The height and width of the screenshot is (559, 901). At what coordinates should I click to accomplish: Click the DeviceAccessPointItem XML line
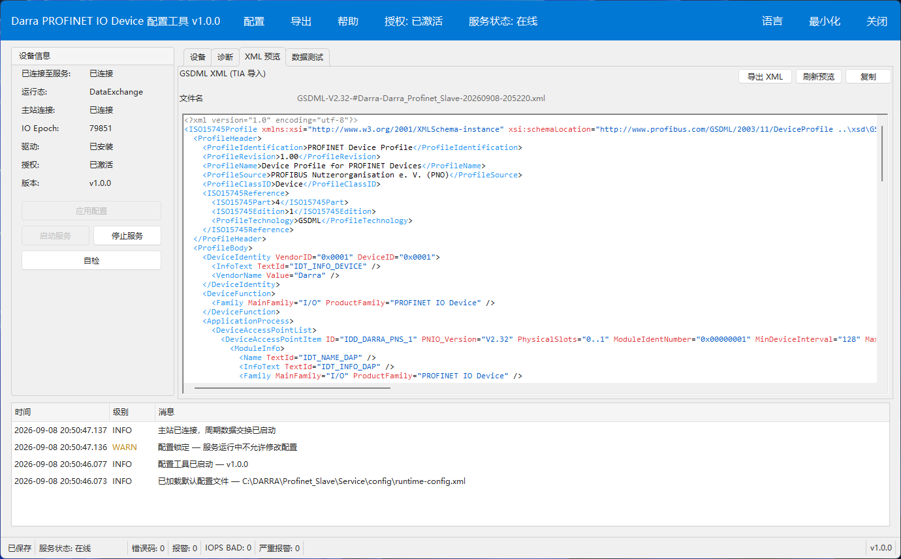coord(548,339)
